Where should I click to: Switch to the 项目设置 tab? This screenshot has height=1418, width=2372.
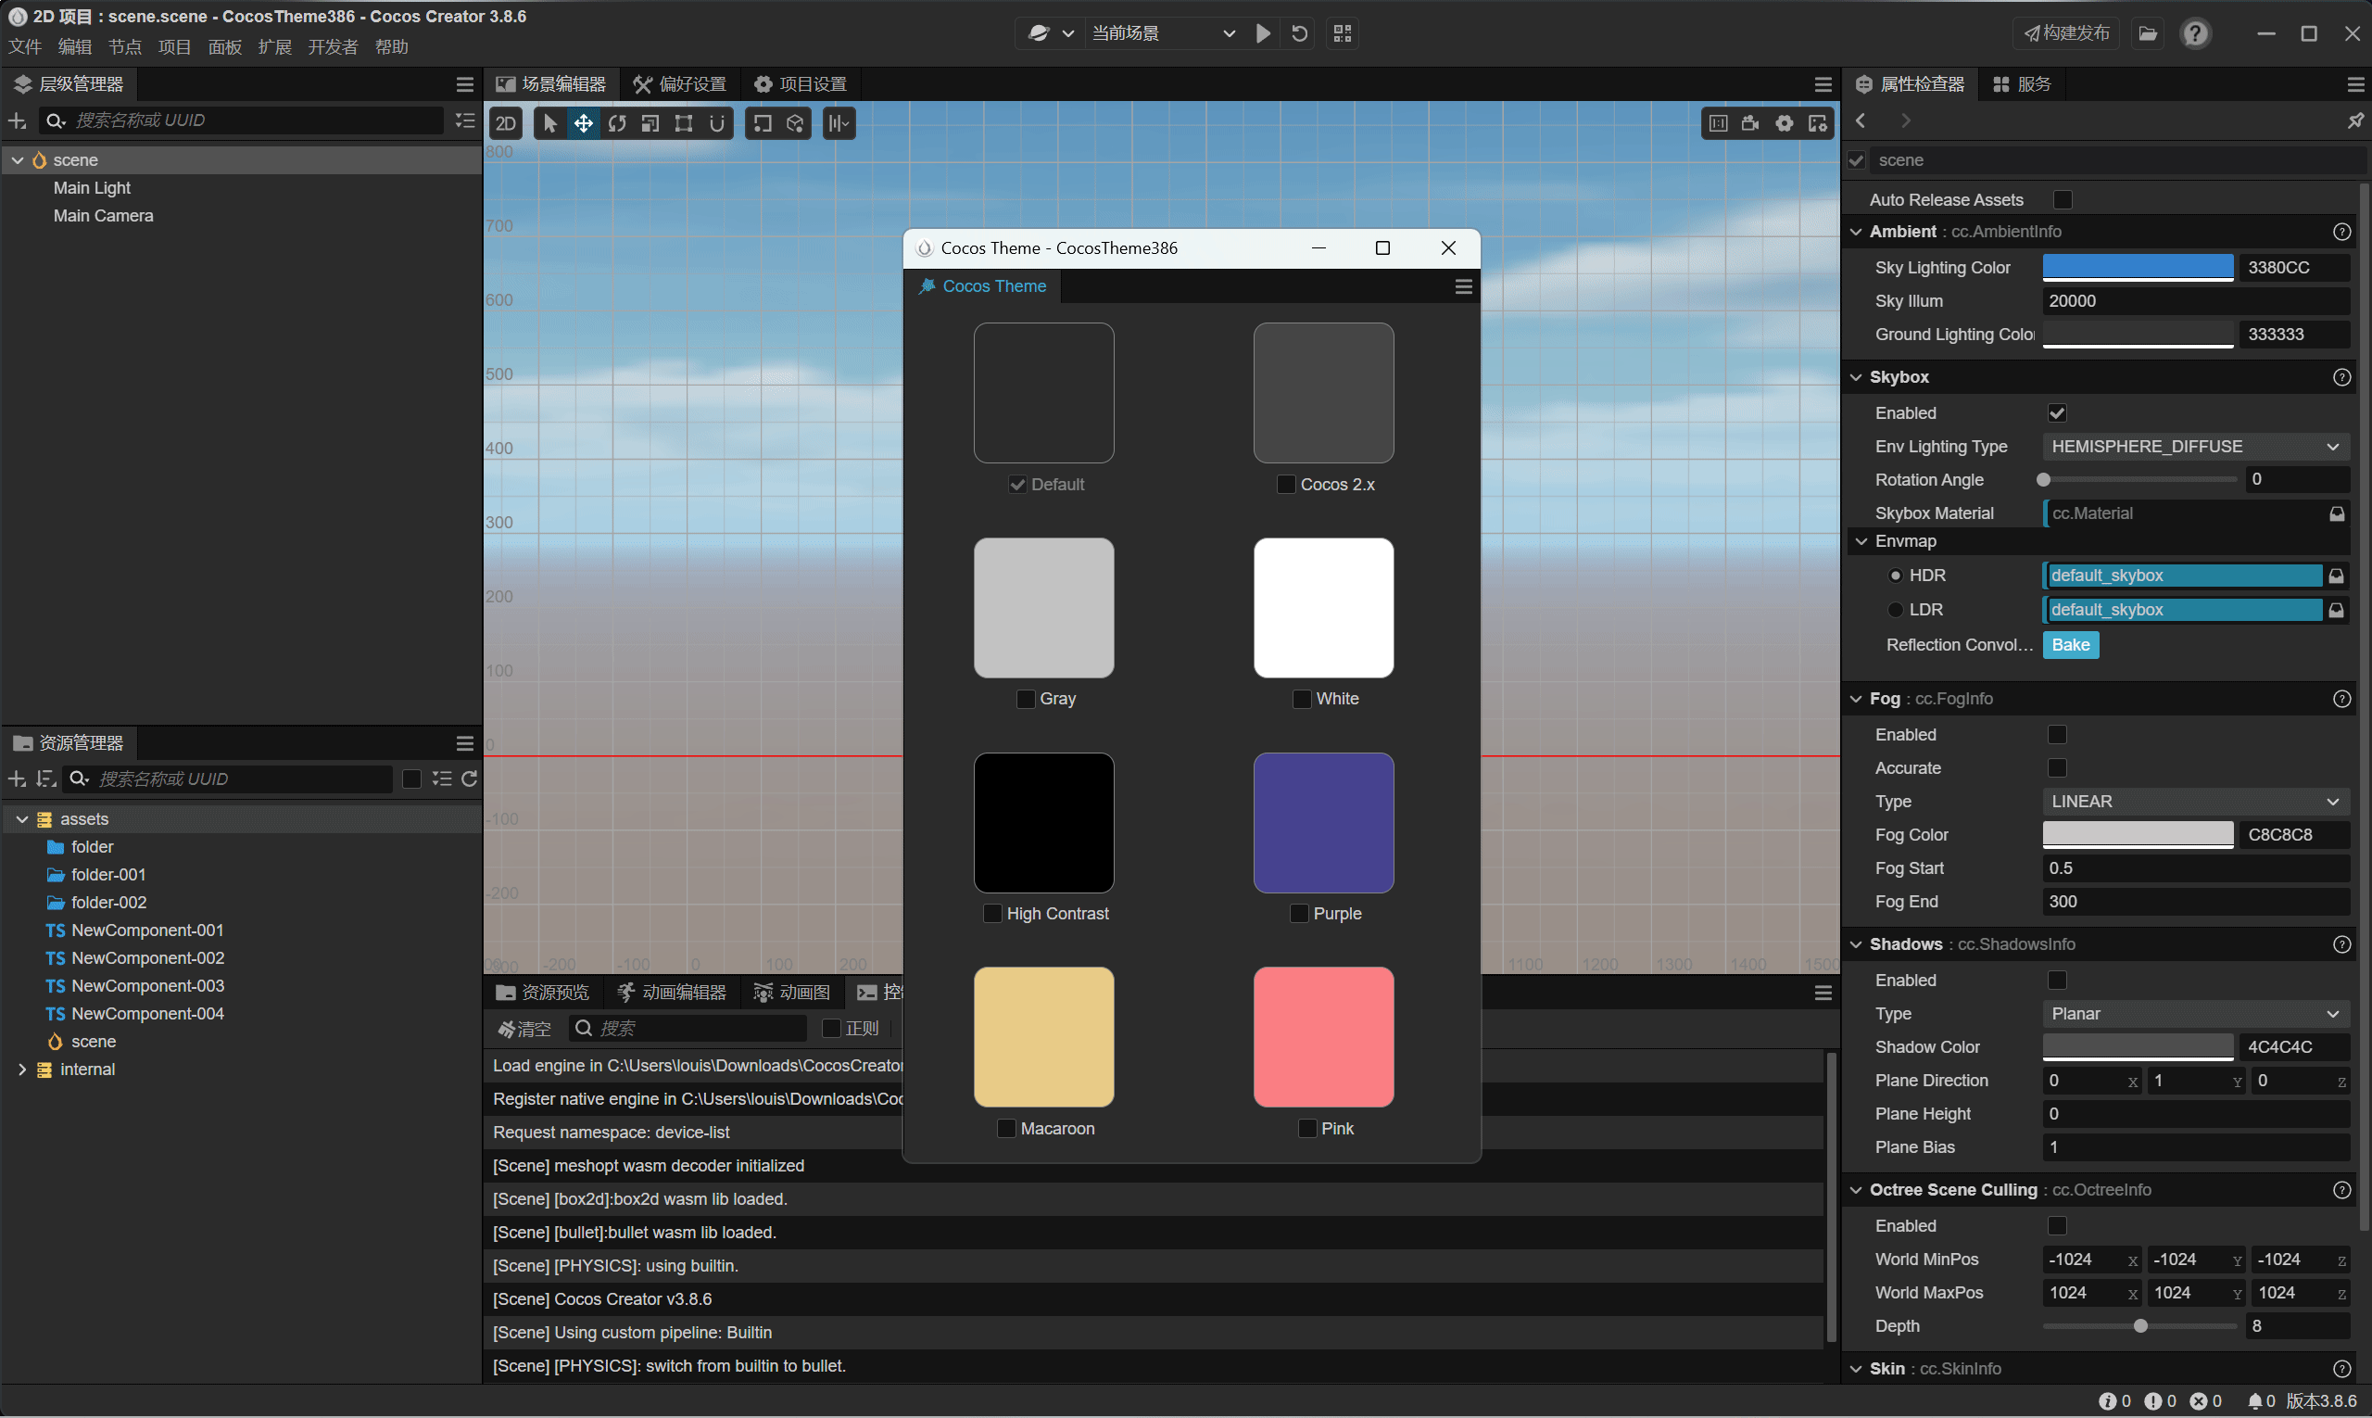pyautogui.click(x=801, y=84)
